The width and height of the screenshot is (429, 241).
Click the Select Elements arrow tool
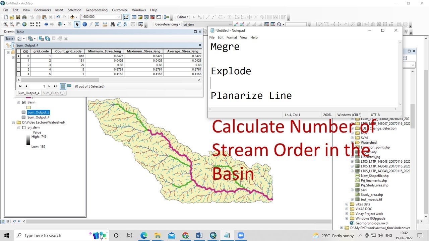coord(77,24)
